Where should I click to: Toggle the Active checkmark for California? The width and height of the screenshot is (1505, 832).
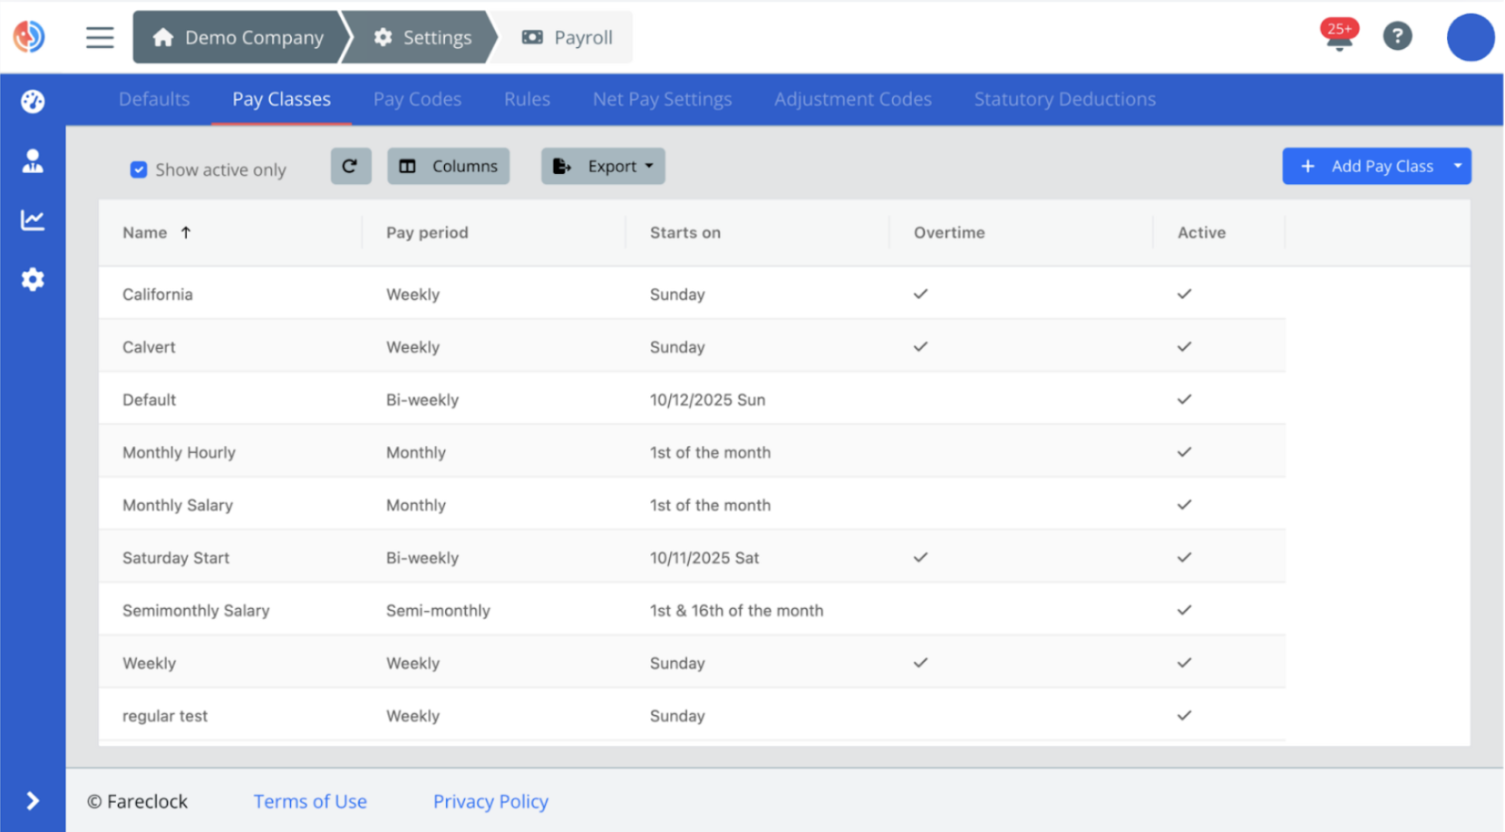[1184, 294]
